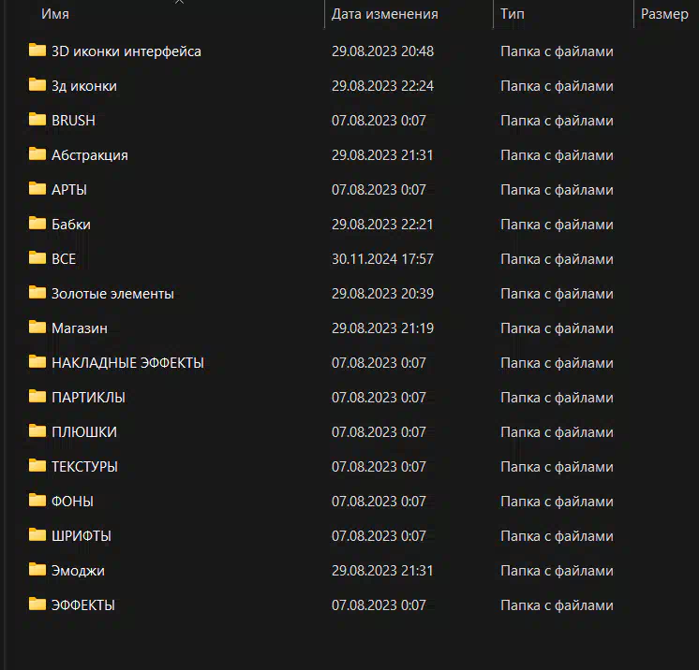
Task: Sort by the Дата изменения column header
Action: click(x=385, y=14)
